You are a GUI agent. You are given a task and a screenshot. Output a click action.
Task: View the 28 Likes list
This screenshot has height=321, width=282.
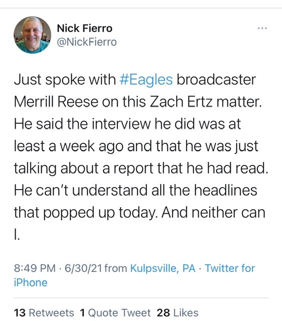[178, 313]
